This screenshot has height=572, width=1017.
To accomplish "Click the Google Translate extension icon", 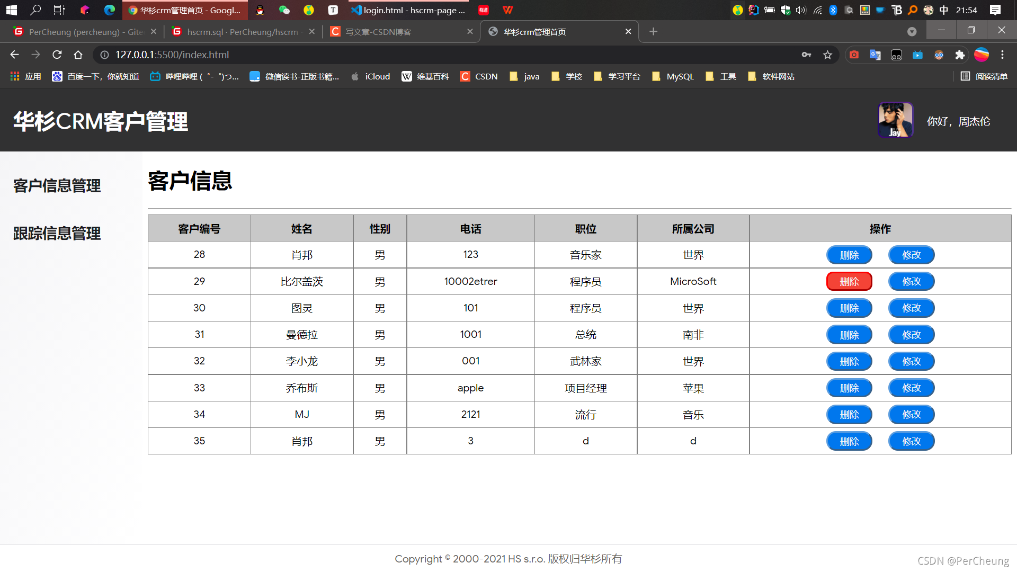I will pyautogui.click(x=875, y=55).
